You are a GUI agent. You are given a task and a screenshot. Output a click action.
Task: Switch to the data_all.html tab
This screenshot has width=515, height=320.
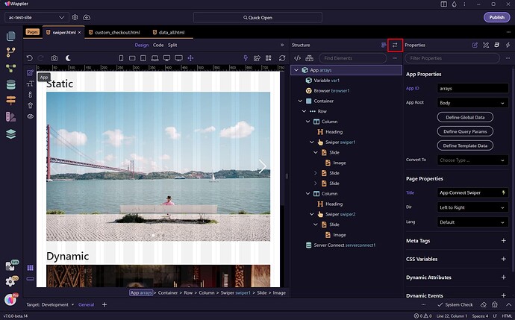169,33
